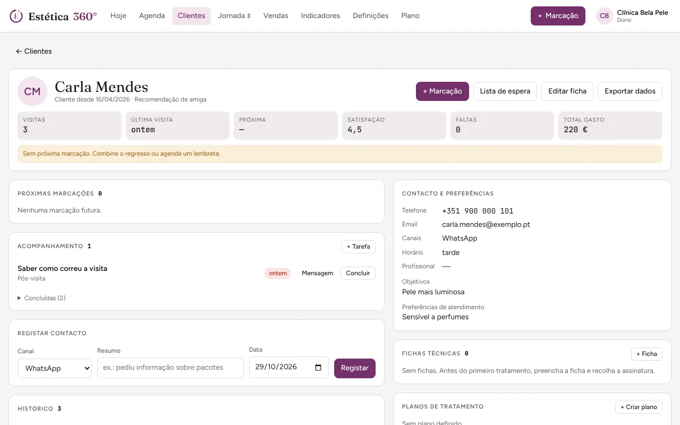The image size is (680, 425).
Task: Click the Próxima stat card
Action: tap(286, 125)
